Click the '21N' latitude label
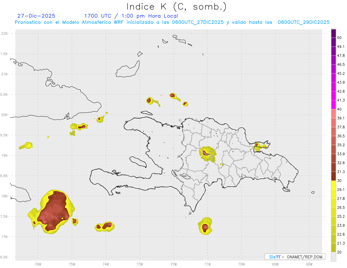 (x=5, y=74)
